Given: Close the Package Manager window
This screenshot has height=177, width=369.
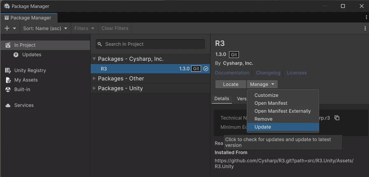Looking at the screenshot, I should [362, 6].
